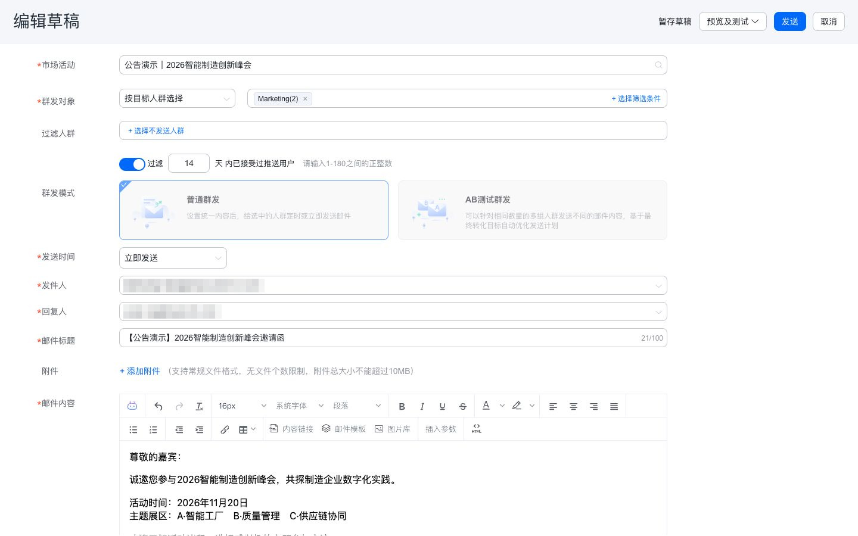Screen dimensions: 858x536
Task: Center align the text
Action: pyautogui.click(x=573, y=406)
